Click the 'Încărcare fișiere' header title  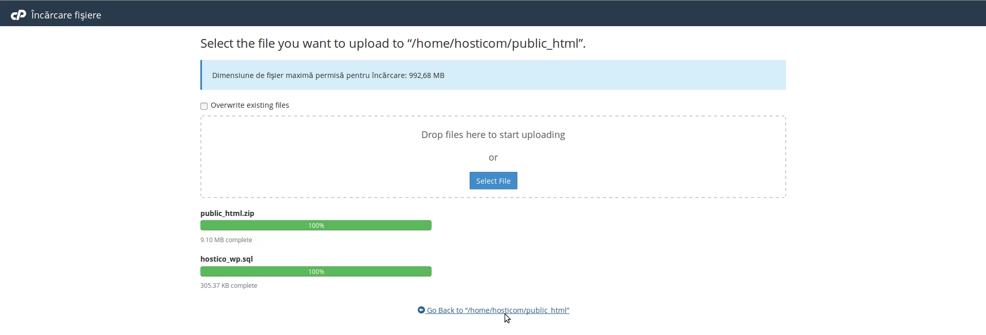coord(66,15)
